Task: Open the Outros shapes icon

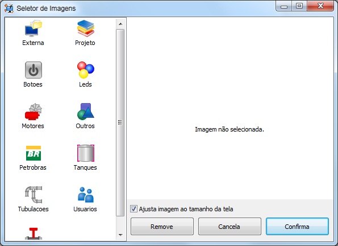Action: pyautogui.click(x=86, y=112)
